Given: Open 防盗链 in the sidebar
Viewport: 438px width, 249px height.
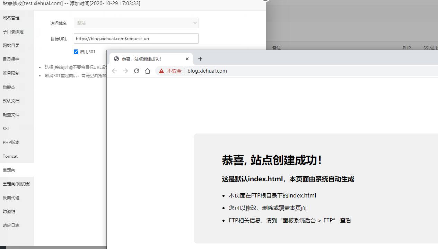Looking at the screenshot, I should point(17,211).
